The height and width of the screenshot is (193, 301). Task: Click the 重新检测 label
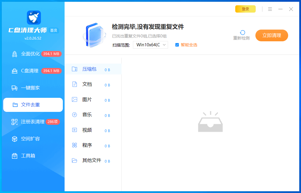click(241, 38)
